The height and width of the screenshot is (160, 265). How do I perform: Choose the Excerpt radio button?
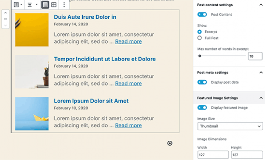(199, 32)
